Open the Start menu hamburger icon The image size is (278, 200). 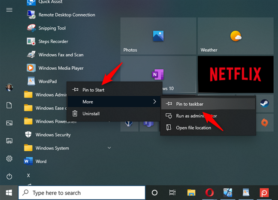[x=9, y=10]
